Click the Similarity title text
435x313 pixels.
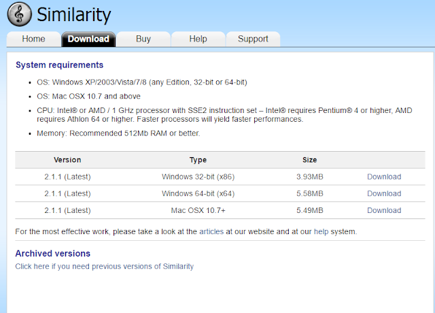click(x=74, y=14)
